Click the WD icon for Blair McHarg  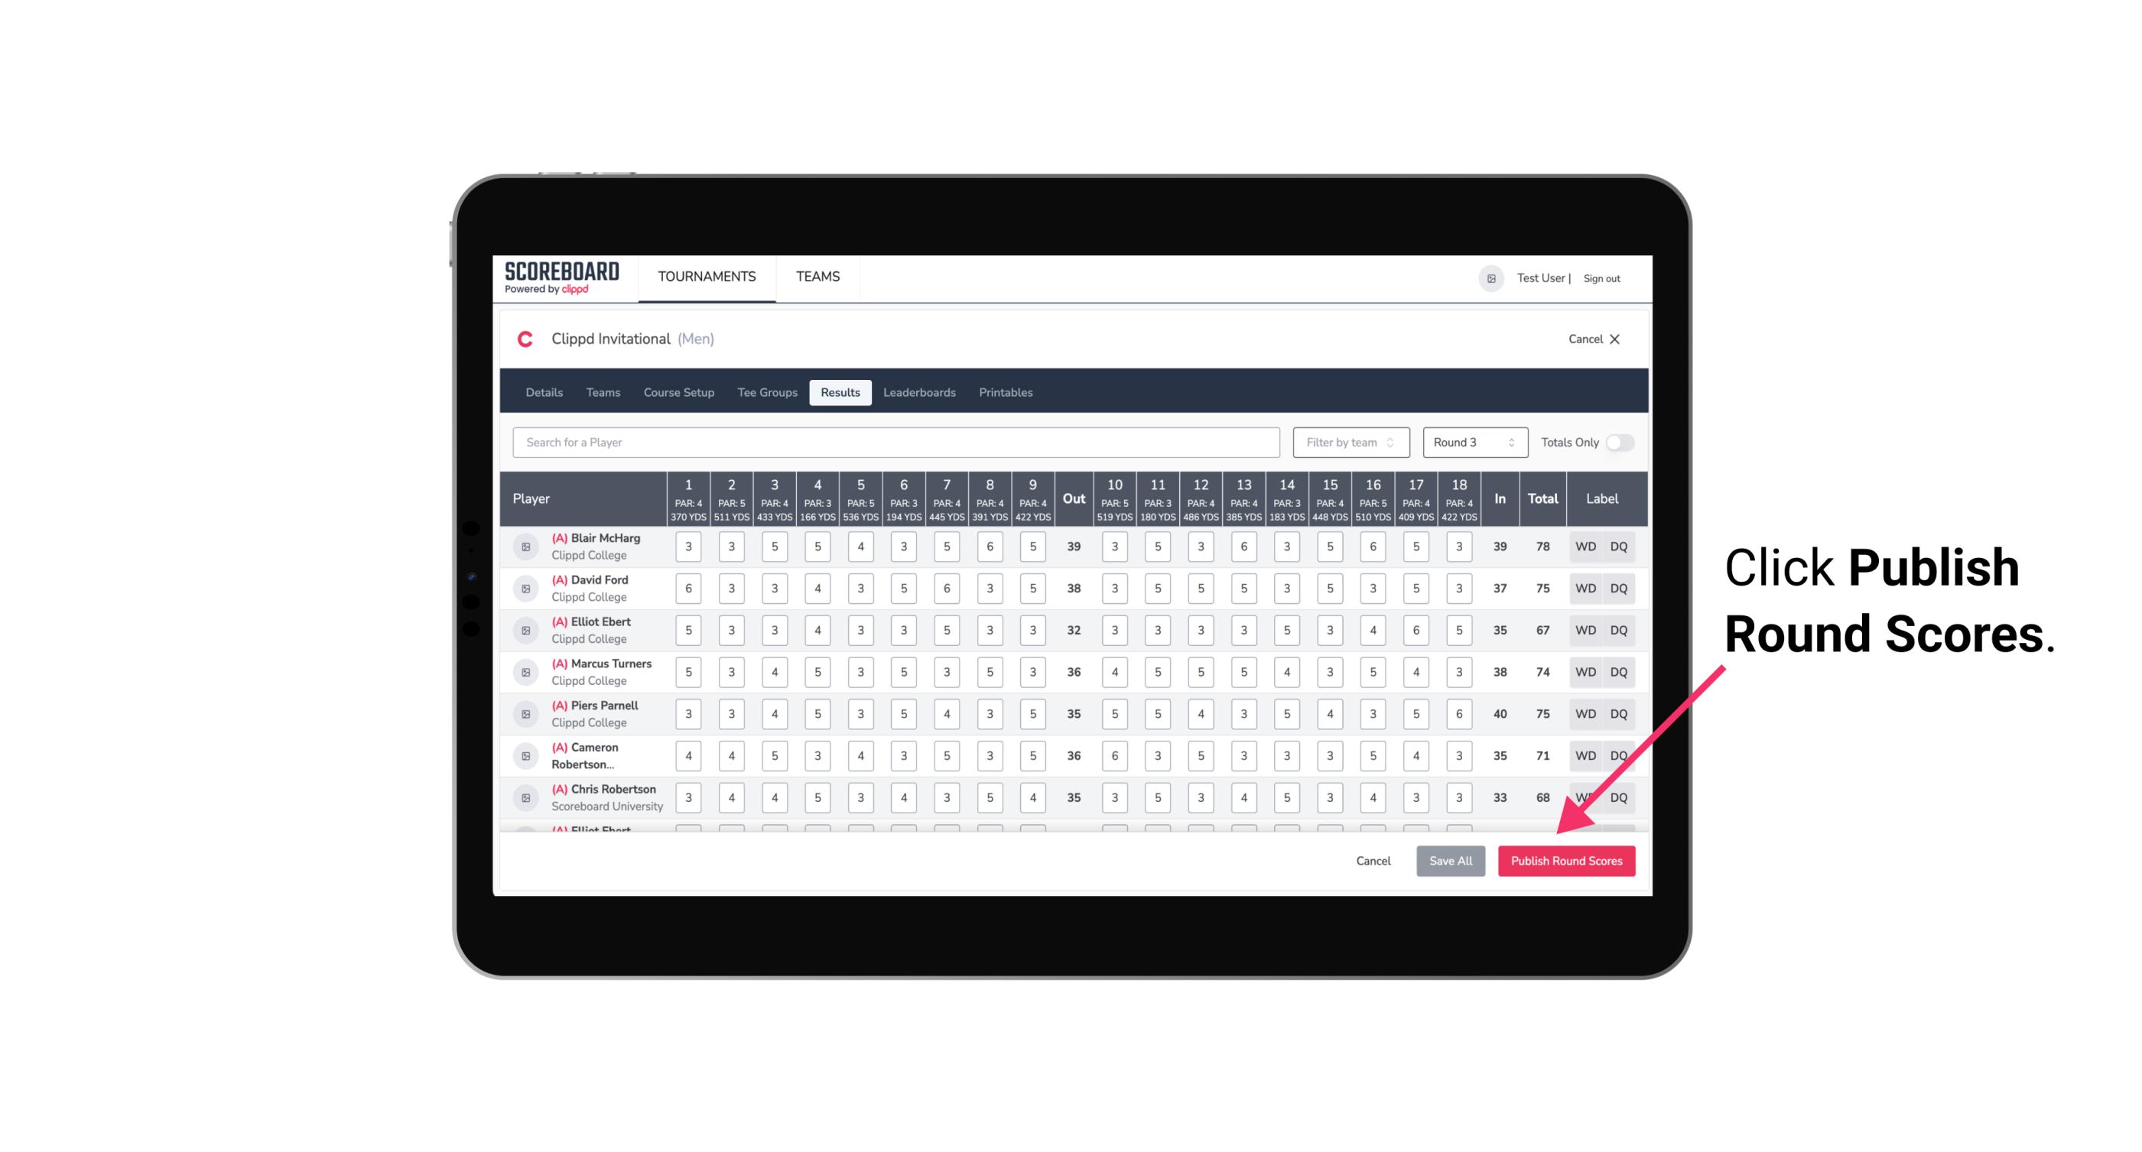tap(1586, 547)
